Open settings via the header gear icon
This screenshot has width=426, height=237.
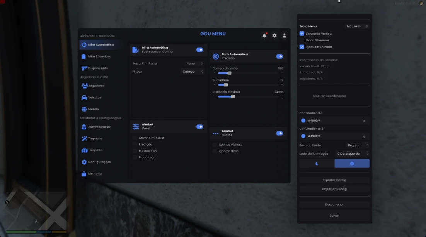point(274,36)
